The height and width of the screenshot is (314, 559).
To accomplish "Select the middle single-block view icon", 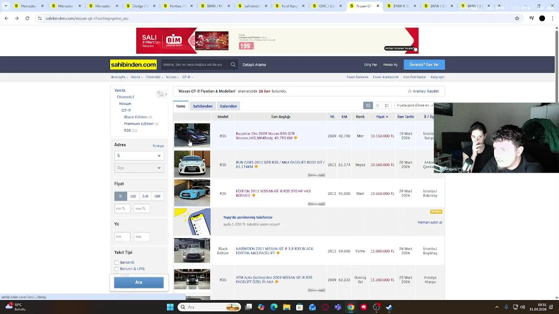I will tap(377, 106).
